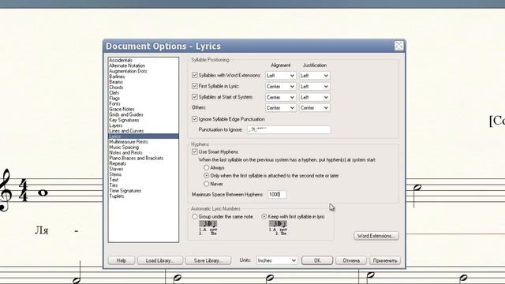Select Chords category

tap(116, 88)
